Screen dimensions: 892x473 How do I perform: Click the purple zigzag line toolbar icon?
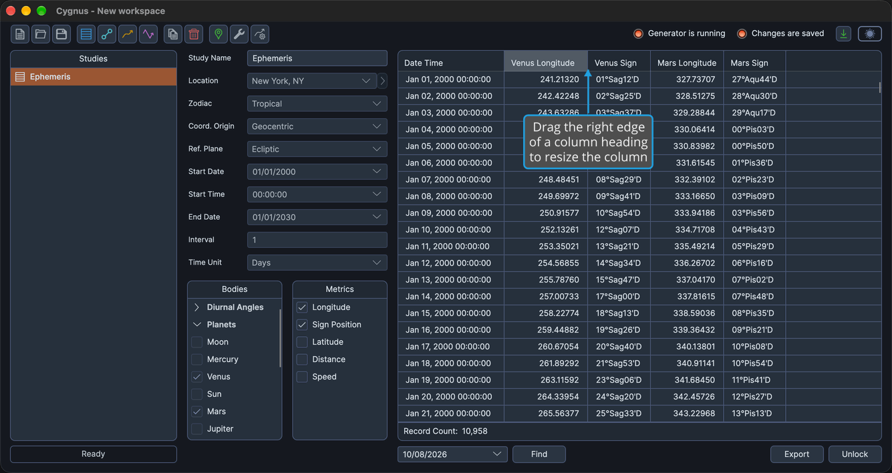[x=148, y=34]
